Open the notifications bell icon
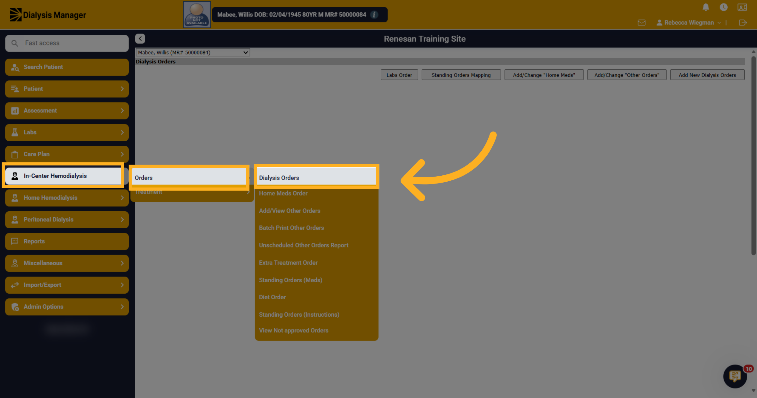The width and height of the screenshot is (757, 398). click(x=706, y=7)
